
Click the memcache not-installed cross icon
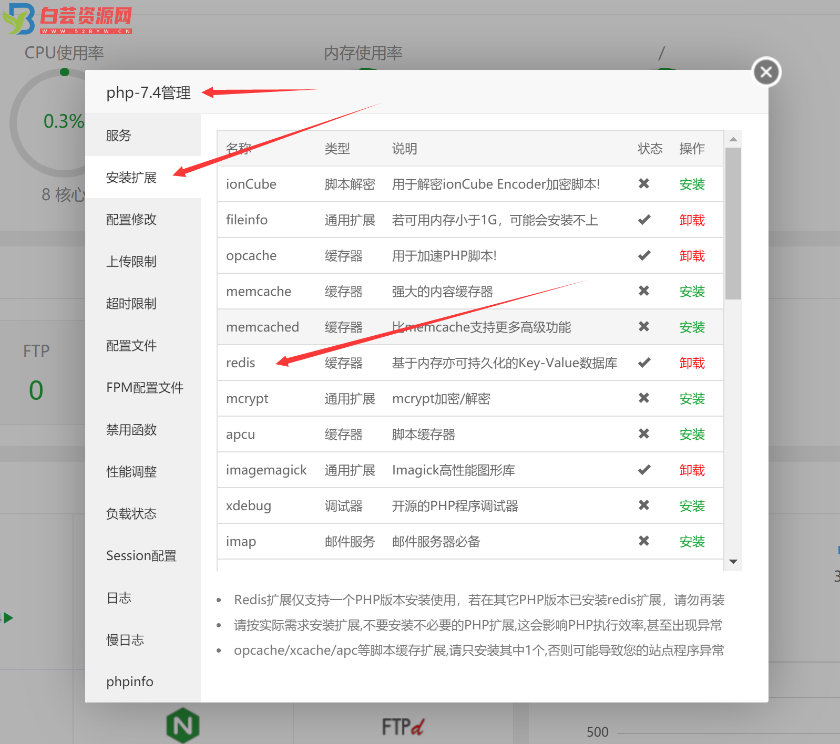coord(644,291)
